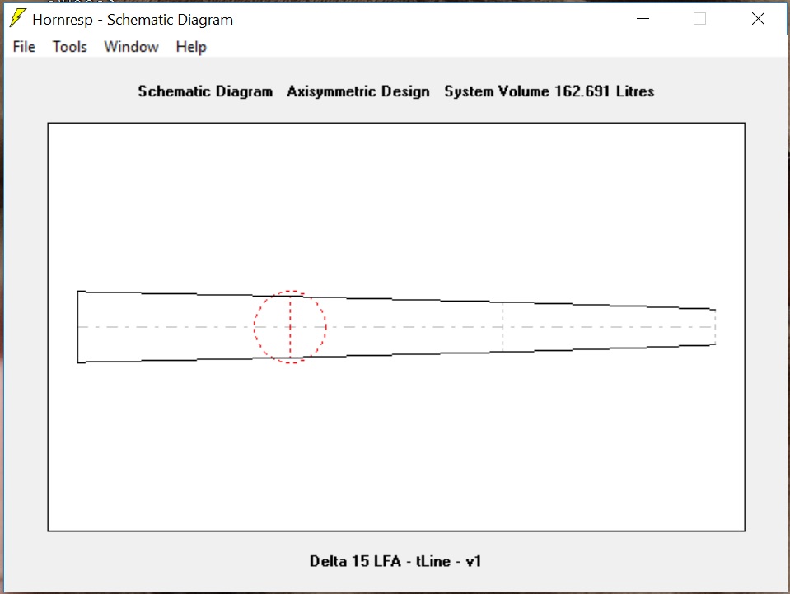Click the red dashed driver circle
The image size is (790, 594).
coord(290,326)
